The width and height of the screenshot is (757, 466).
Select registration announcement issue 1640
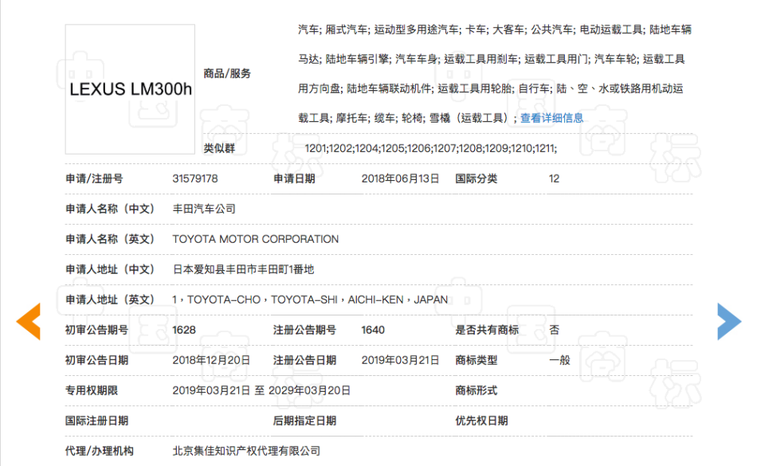pyautogui.click(x=373, y=331)
